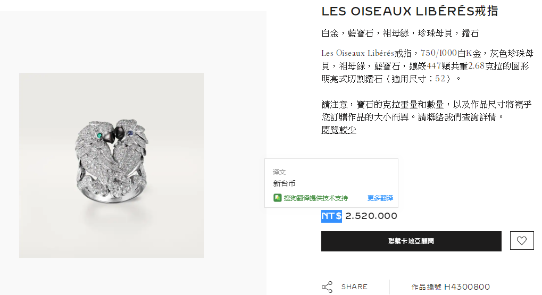Screen dimensions: 542x295
Task: Click 聯繫卡地亞顧問 black button
Action: [x=411, y=241]
